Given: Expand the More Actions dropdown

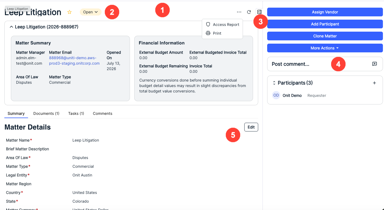Looking at the screenshot, I should tap(325, 48).
